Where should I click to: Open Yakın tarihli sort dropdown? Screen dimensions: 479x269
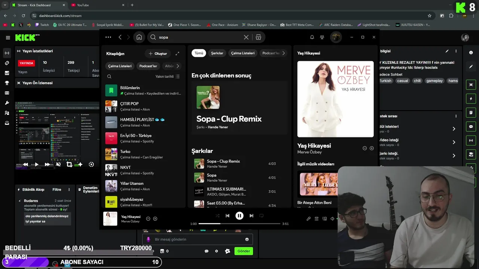click(167, 77)
